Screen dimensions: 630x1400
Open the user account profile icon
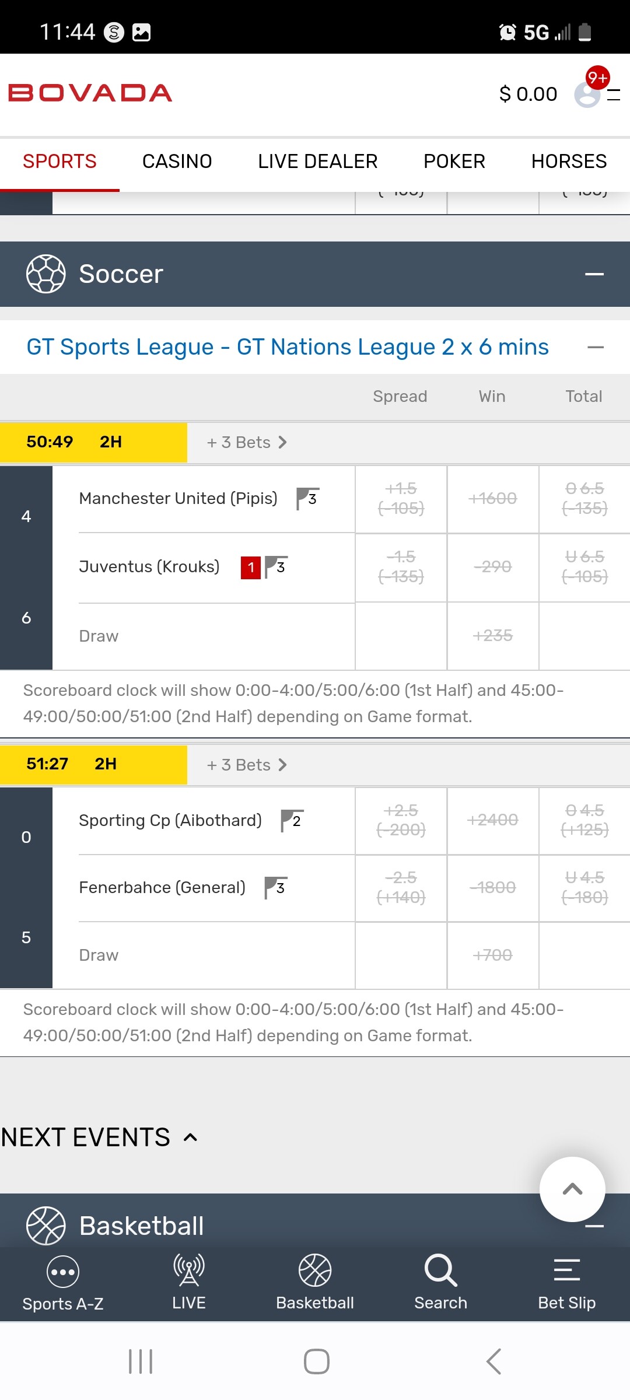pyautogui.click(x=587, y=94)
